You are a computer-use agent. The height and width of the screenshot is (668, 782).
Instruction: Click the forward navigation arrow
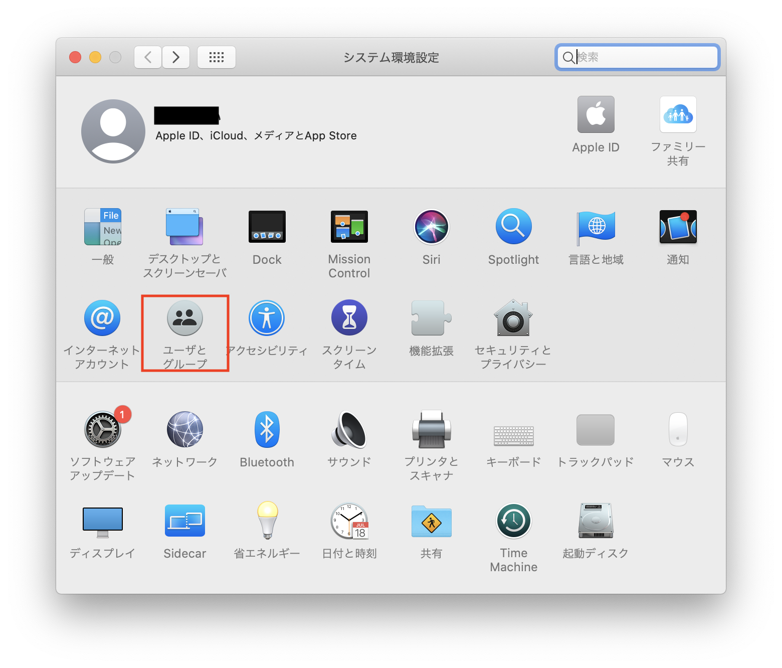pos(176,57)
